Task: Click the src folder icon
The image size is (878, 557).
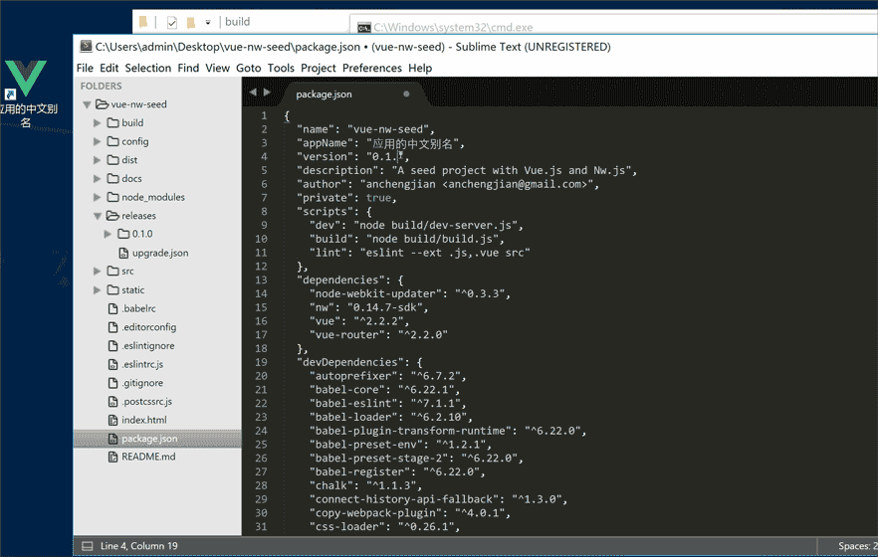Action: coord(113,271)
